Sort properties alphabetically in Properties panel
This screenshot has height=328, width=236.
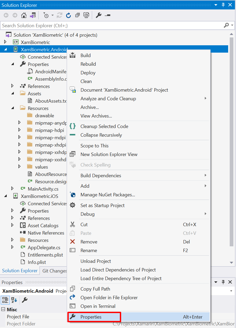click(x=14, y=300)
